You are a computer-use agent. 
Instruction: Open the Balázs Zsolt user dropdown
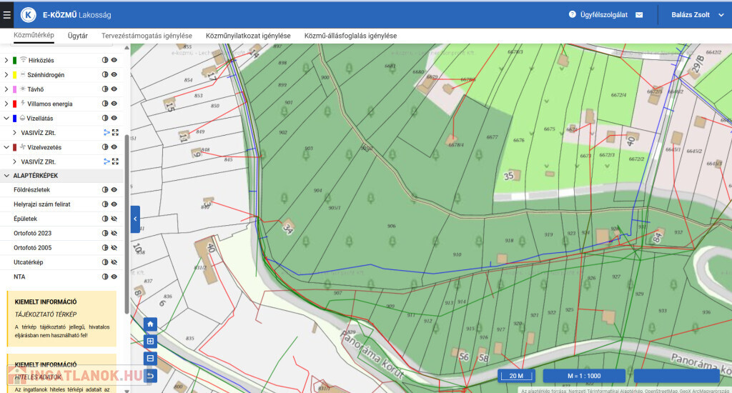point(691,14)
